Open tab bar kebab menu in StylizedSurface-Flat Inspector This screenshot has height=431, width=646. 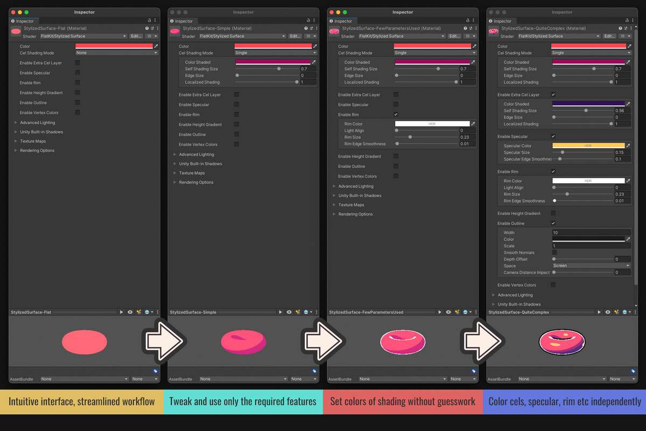pyautogui.click(x=155, y=20)
